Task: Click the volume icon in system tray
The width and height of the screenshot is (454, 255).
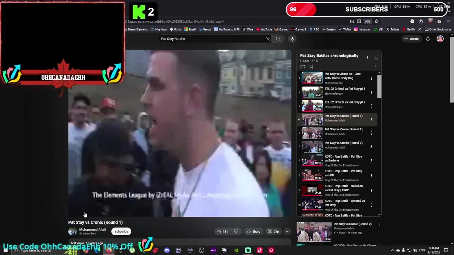Action: point(415,250)
